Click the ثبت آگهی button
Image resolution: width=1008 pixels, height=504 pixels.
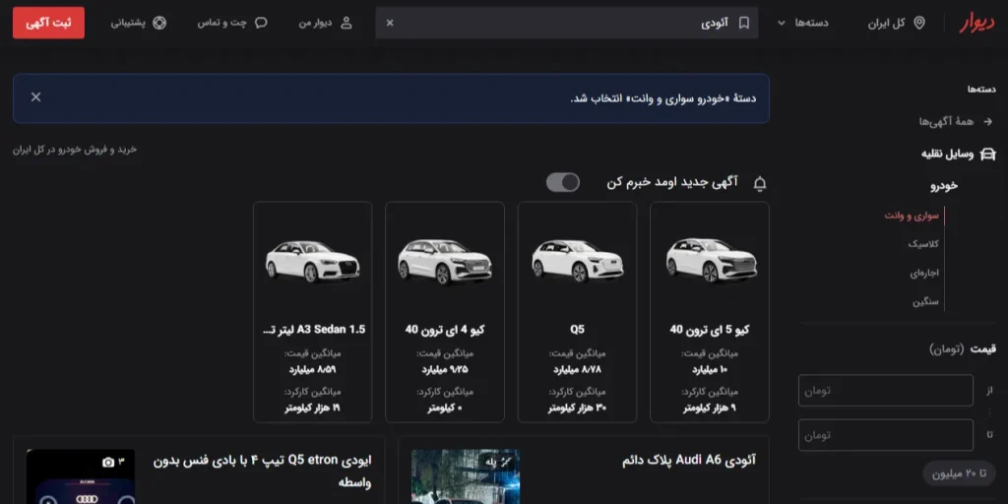(49, 23)
